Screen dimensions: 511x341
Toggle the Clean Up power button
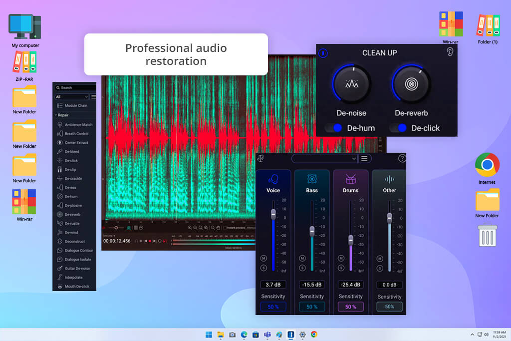coord(323,53)
